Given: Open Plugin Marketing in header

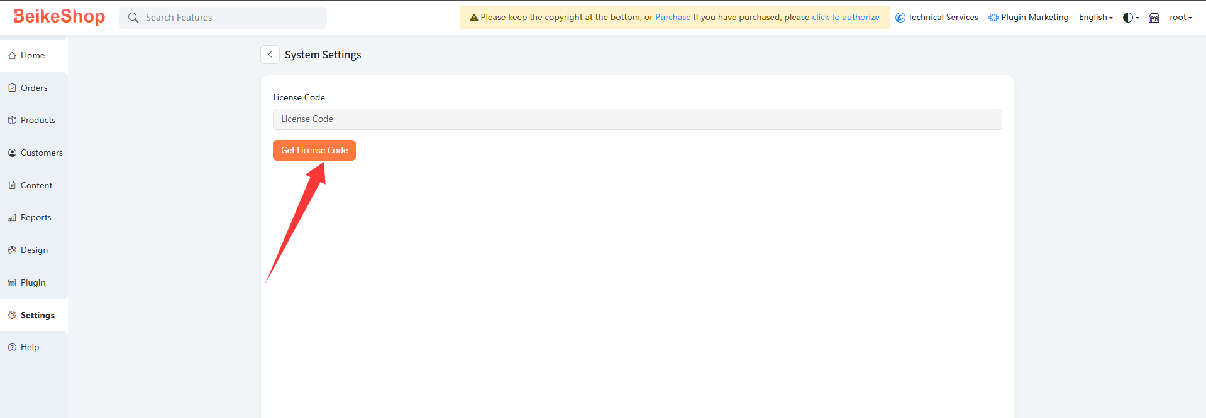Looking at the screenshot, I should (1029, 18).
